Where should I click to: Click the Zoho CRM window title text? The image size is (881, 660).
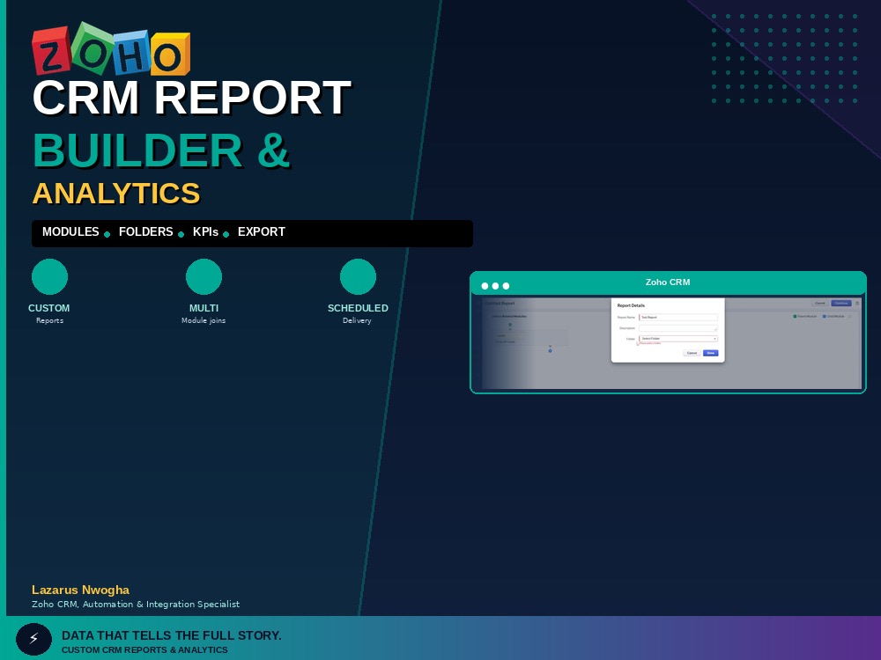(668, 282)
